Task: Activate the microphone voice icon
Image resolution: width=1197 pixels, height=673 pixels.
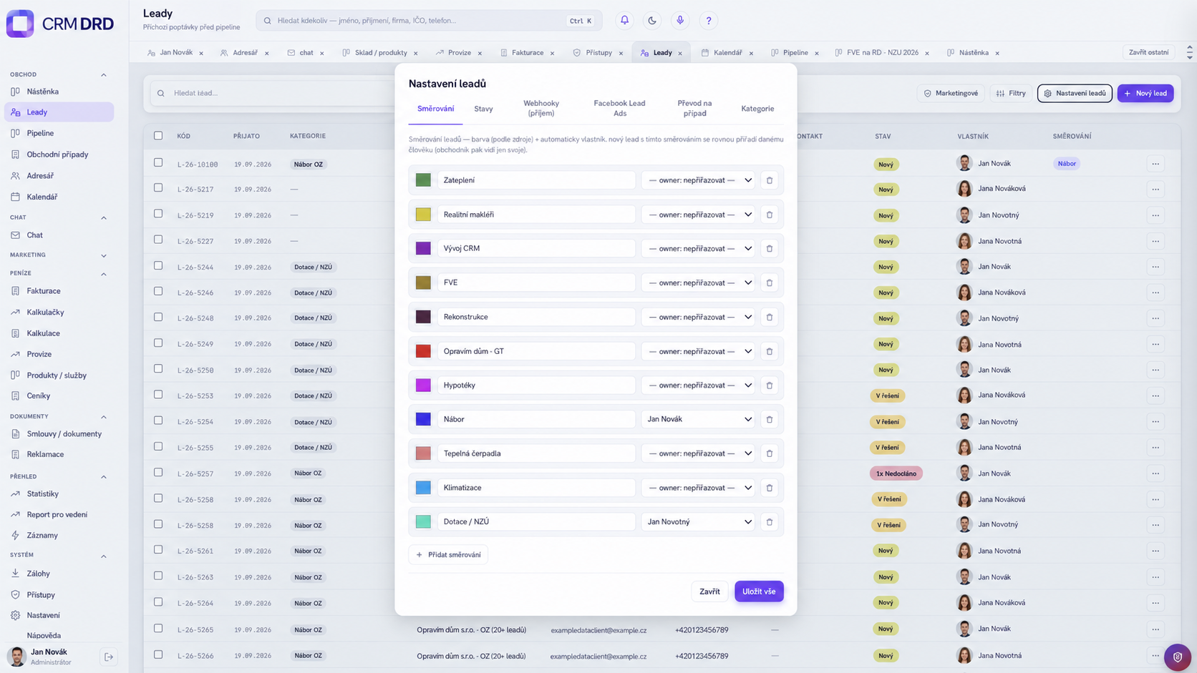Action: pos(680,21)
